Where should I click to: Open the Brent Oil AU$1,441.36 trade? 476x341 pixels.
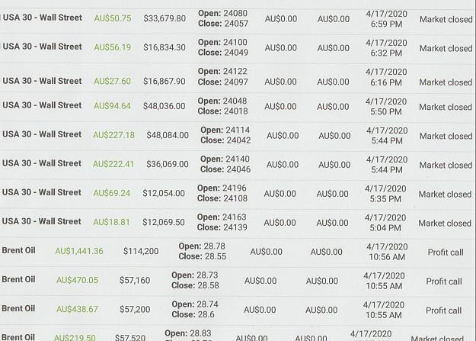(238, 251)
